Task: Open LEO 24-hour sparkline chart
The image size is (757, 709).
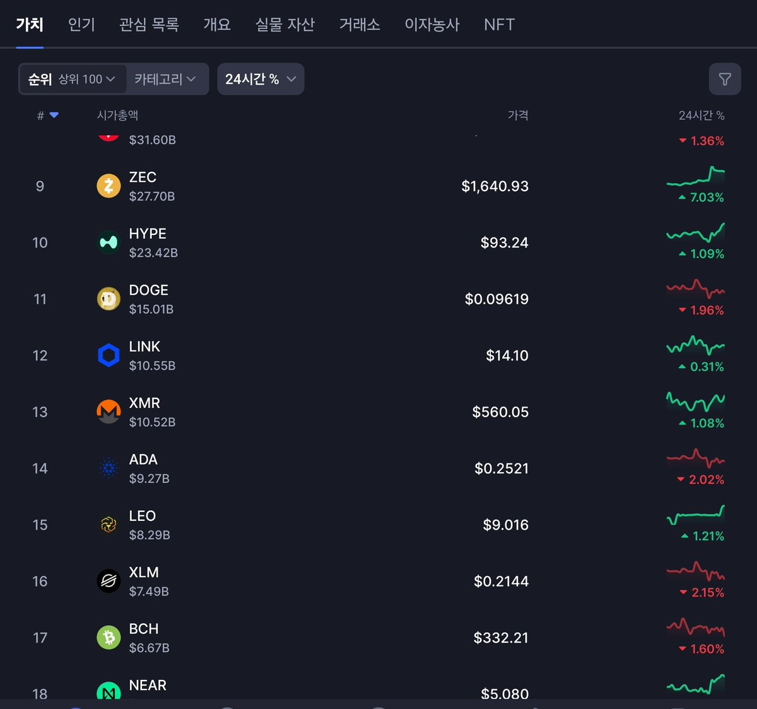Action: [696, 515]
